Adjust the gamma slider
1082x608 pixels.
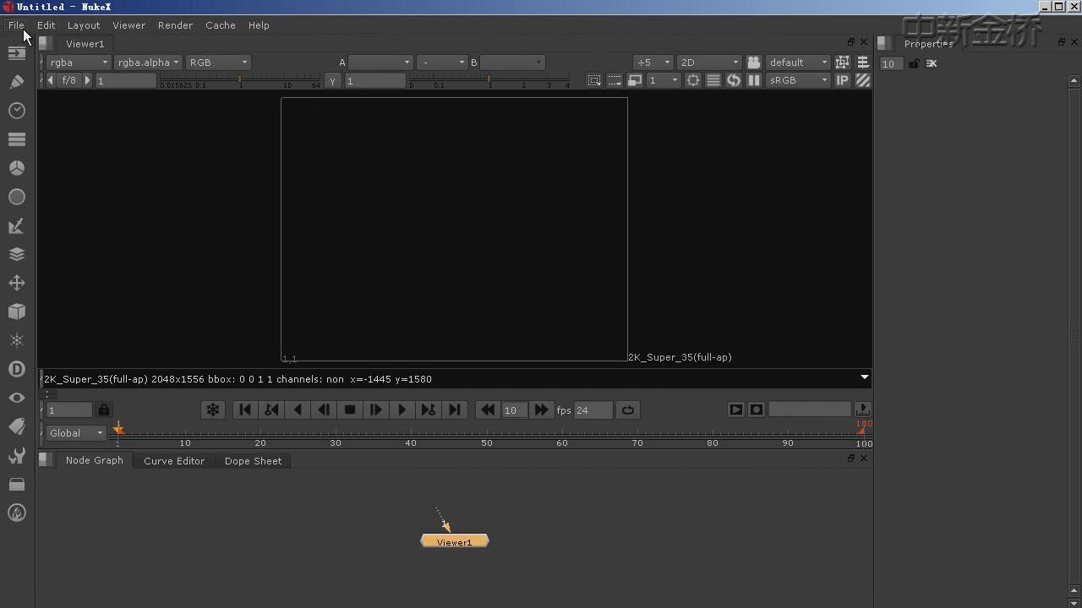[x=489, y=81]
